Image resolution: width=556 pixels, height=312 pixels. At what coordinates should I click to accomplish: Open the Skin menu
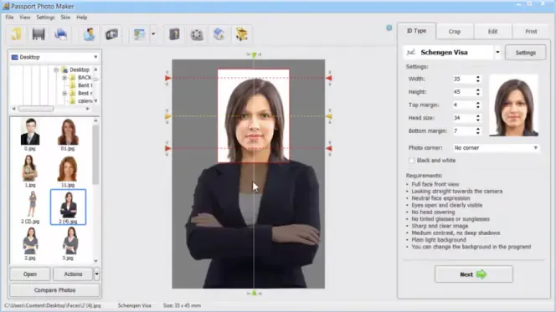pos(65,18)
